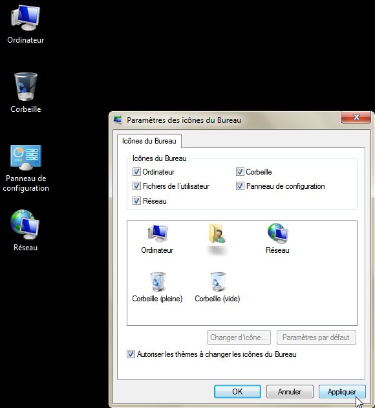Uncheck the Réseau checkbox

pyautogui.click(x=136, y=201)
